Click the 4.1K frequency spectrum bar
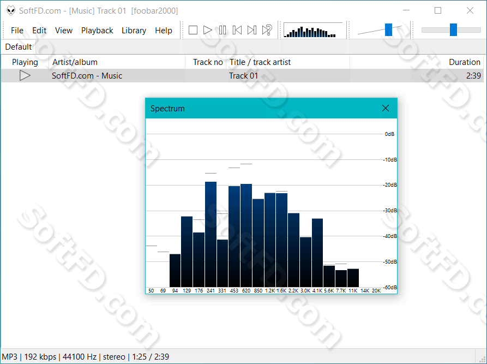Image resolution: width=487 pixels, height=364 pixels. click(x=317, y=253)
